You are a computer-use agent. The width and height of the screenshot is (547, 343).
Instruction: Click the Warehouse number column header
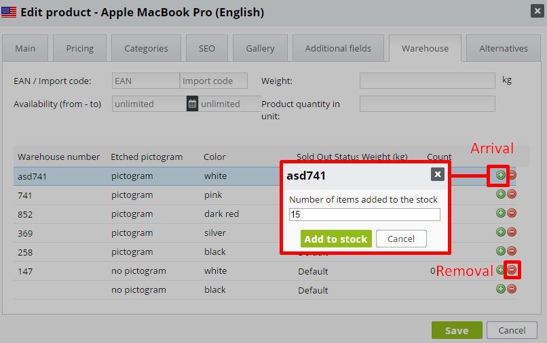coord(58,157)
